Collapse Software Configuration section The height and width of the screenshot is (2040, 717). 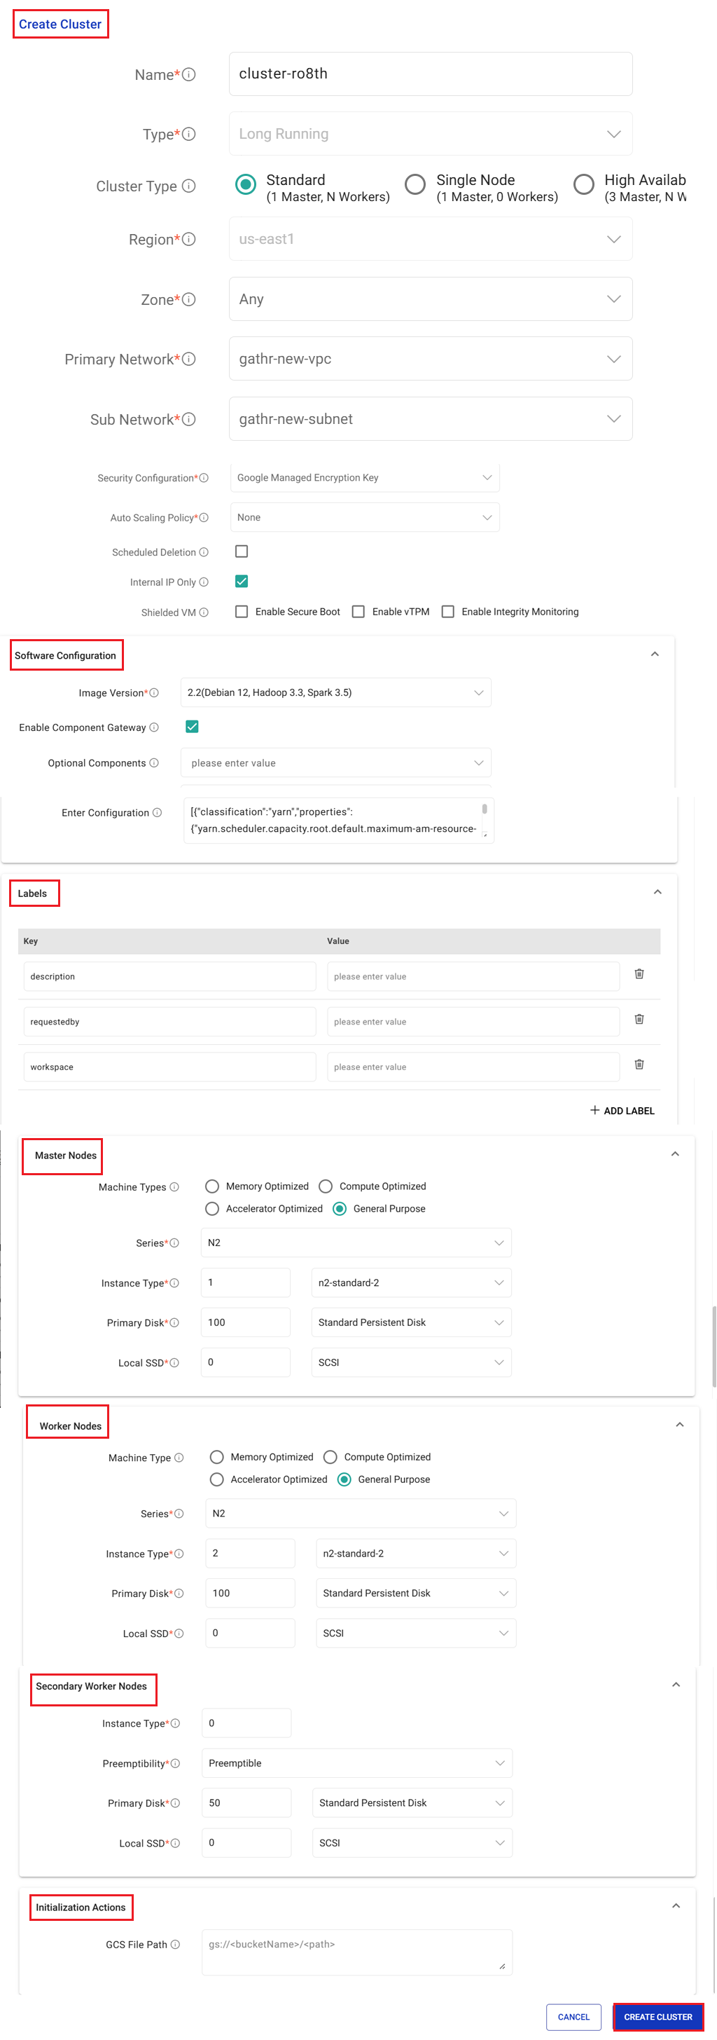(x=655, y=654)
